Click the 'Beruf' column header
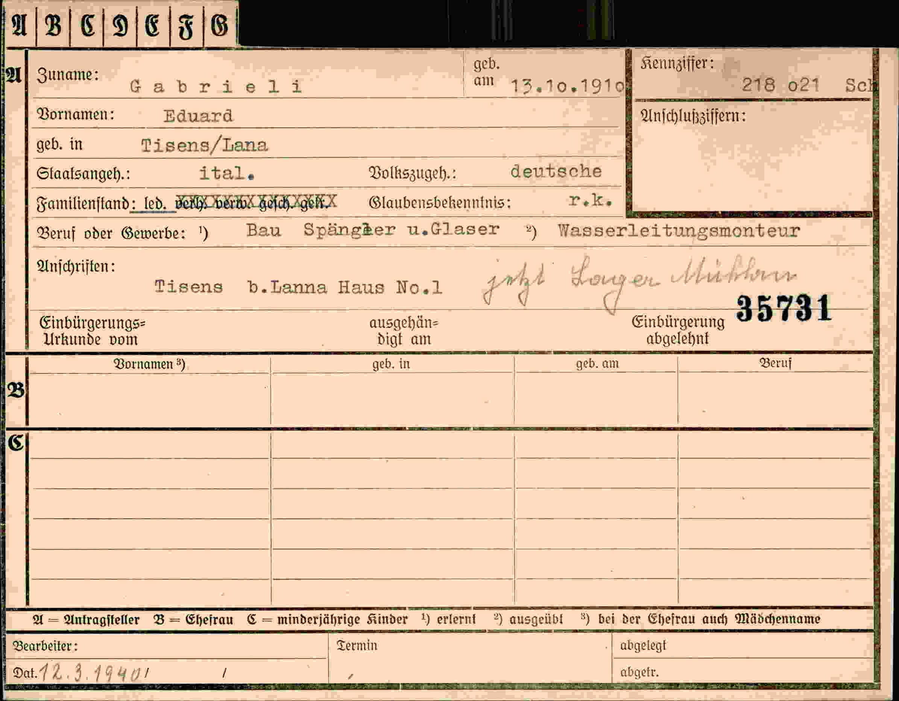Image resolution: width=899 pixels, height=701 pixels. pyautogui.click(x=776, y=363)
